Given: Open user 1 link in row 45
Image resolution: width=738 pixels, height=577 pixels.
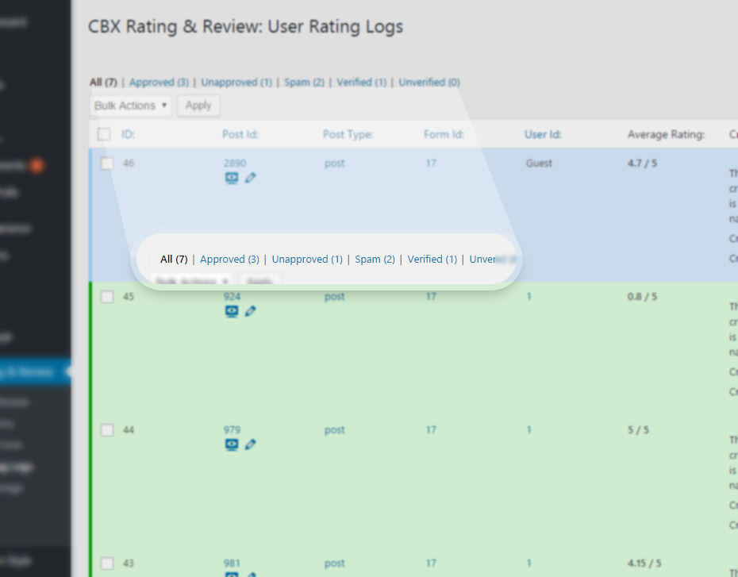Looking at the screenshot, I should [529, 297].
